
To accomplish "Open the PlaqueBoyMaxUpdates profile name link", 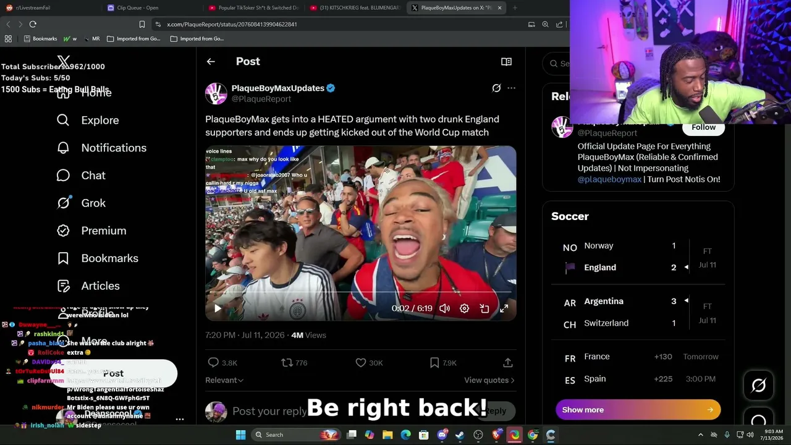I will (277, 88).
